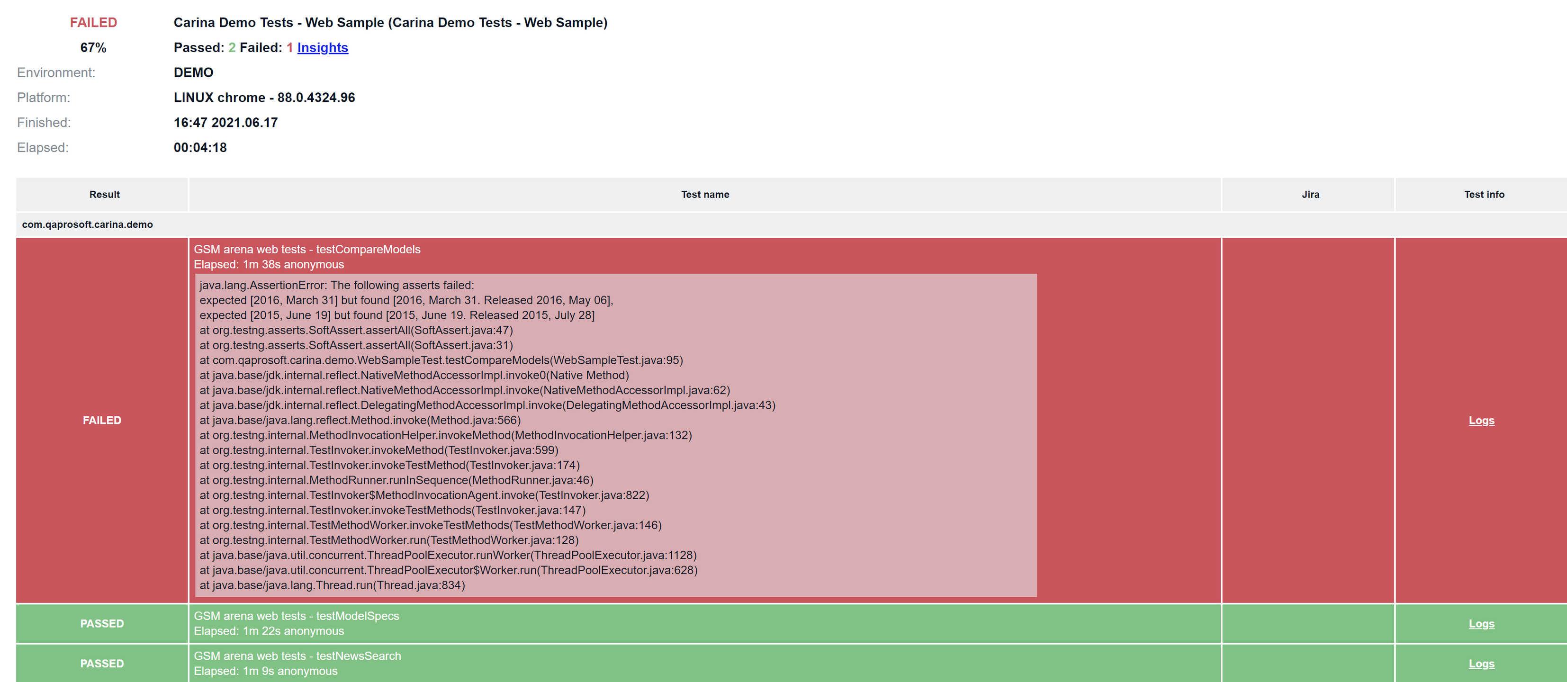Click the red FAILED status heading

93,23
